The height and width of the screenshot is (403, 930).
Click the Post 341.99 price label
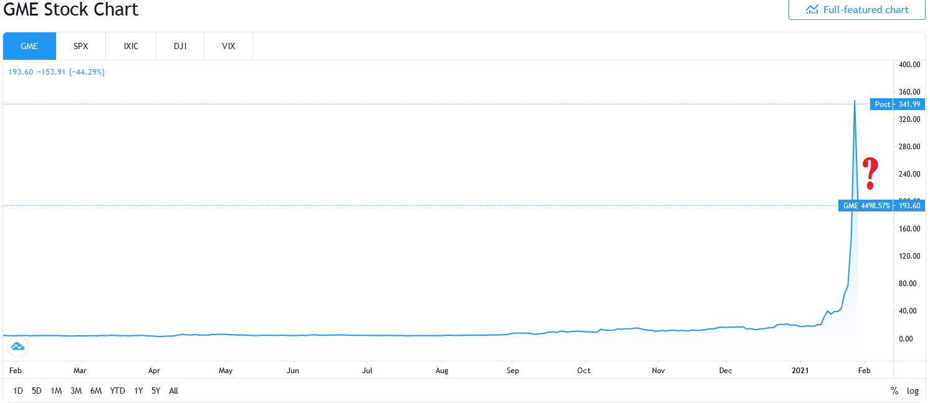[x=898, y=104]
